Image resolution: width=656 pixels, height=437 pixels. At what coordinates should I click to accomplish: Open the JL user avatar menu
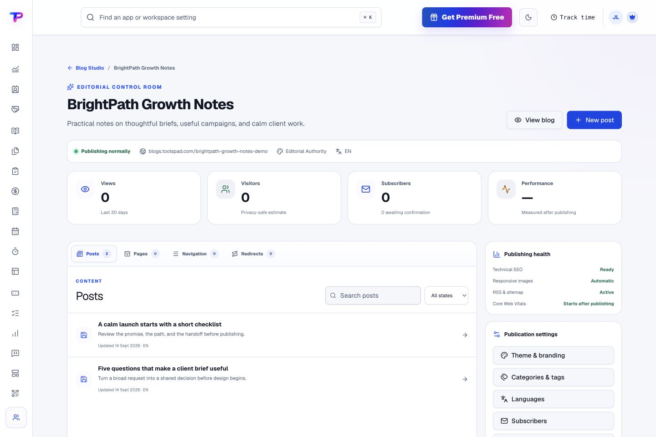616,17
